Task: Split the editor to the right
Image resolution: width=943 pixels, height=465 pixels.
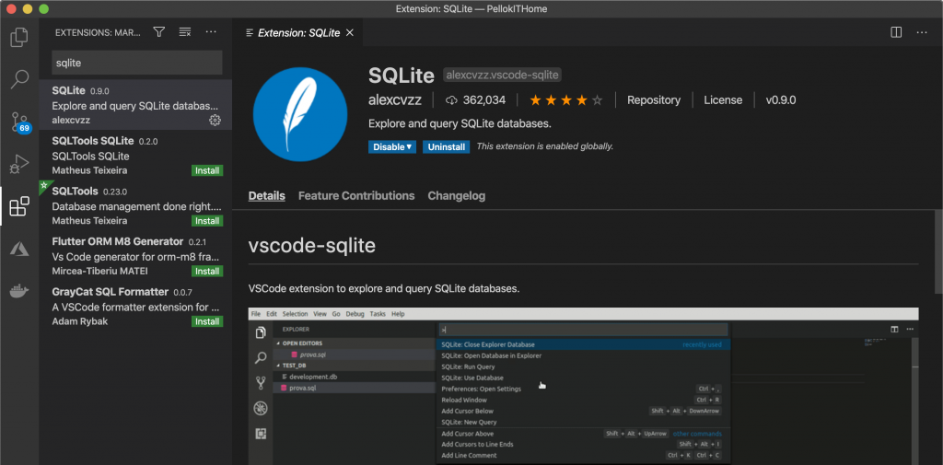Action: click(x=896, y=32)
